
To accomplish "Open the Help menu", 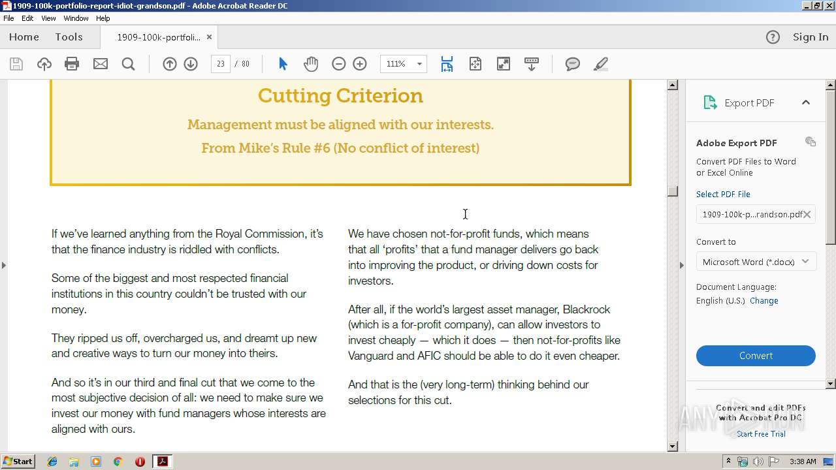I will pos(103,18).
